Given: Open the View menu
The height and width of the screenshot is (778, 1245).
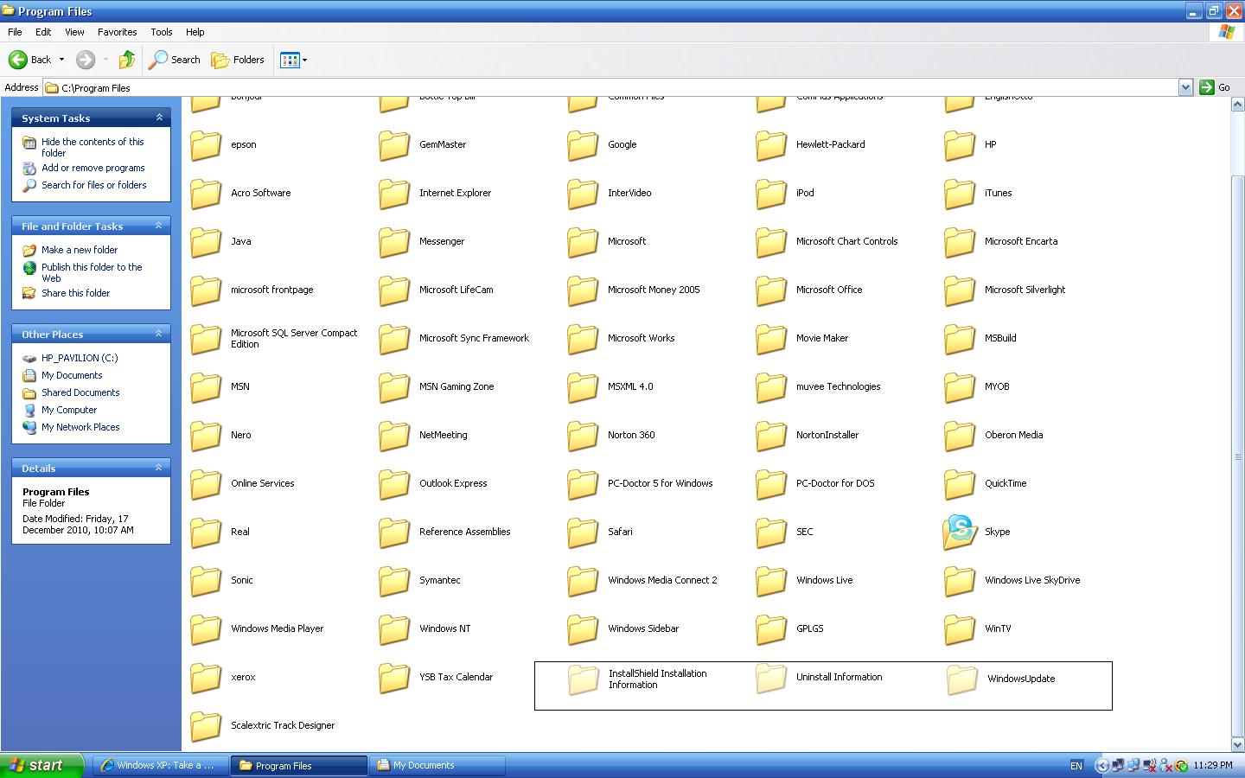Looking at the screenshot, I should pos(74,32).
